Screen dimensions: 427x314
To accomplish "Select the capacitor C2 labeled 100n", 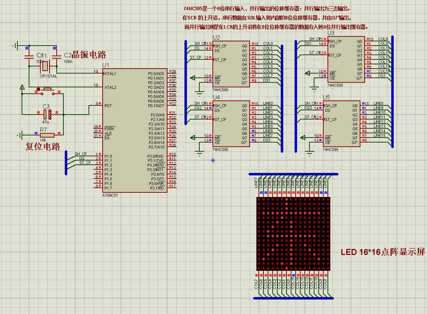I will pyautogui.click(x=57, y=57).
